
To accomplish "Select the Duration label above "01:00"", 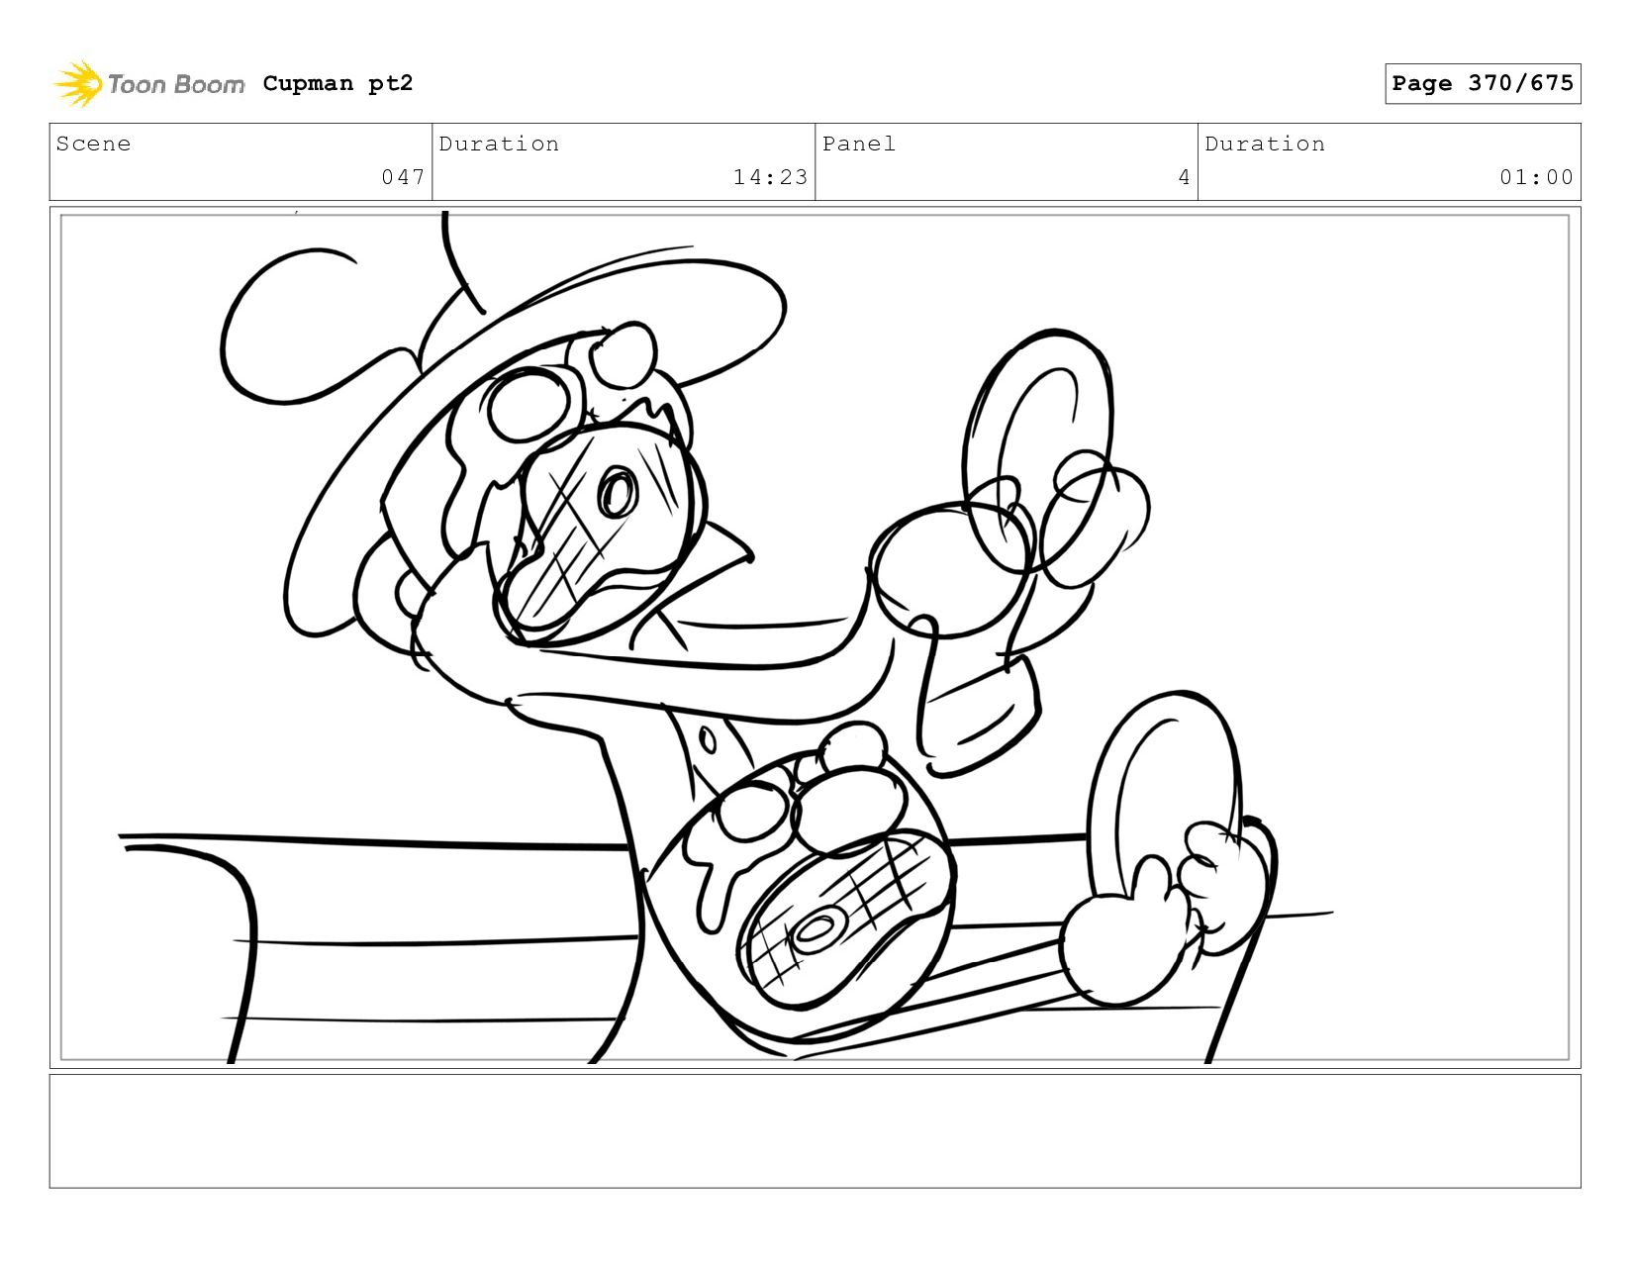I will coord(1265,145).
